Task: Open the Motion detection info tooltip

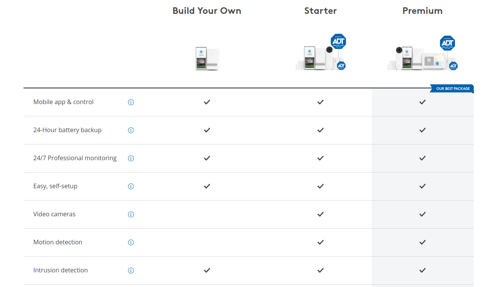Action: [131, 242]
